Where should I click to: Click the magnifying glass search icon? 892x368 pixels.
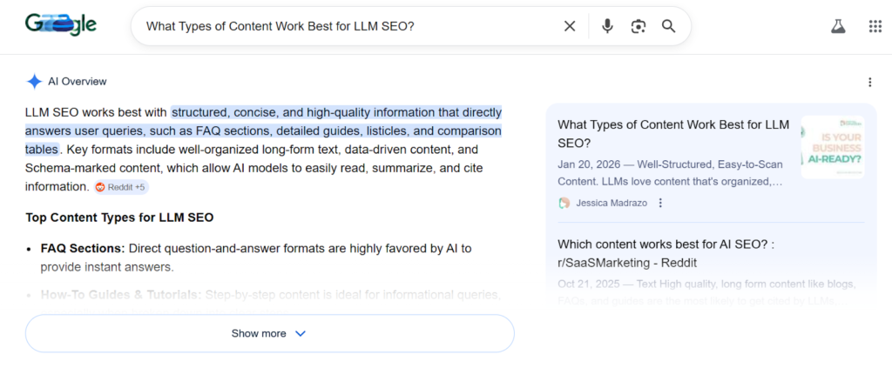click(x=668, y=26)
